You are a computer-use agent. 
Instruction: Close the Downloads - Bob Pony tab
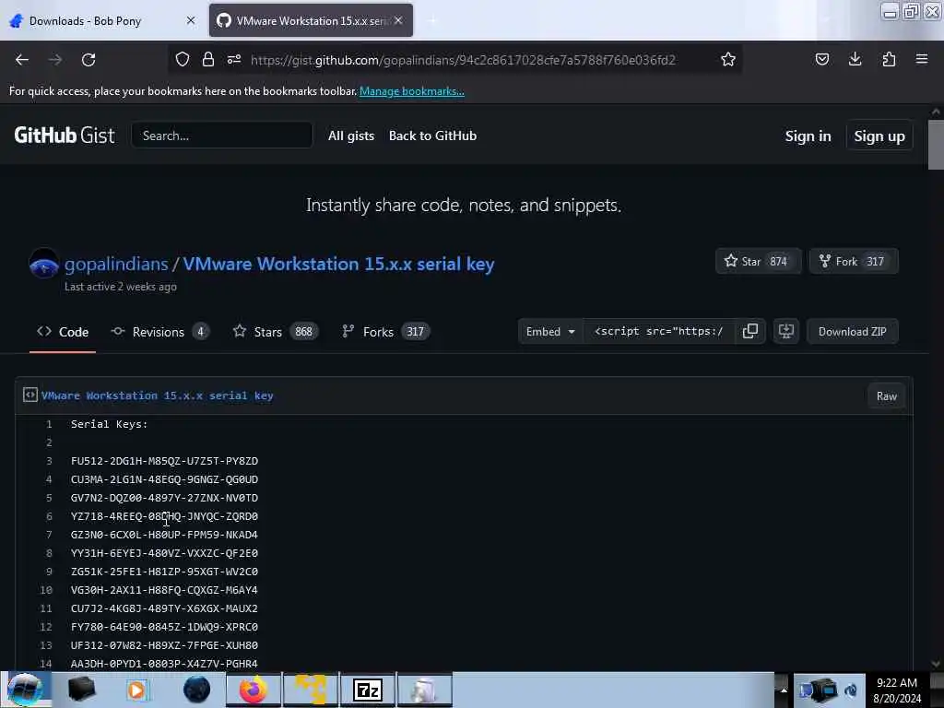[x=191, y=20]
